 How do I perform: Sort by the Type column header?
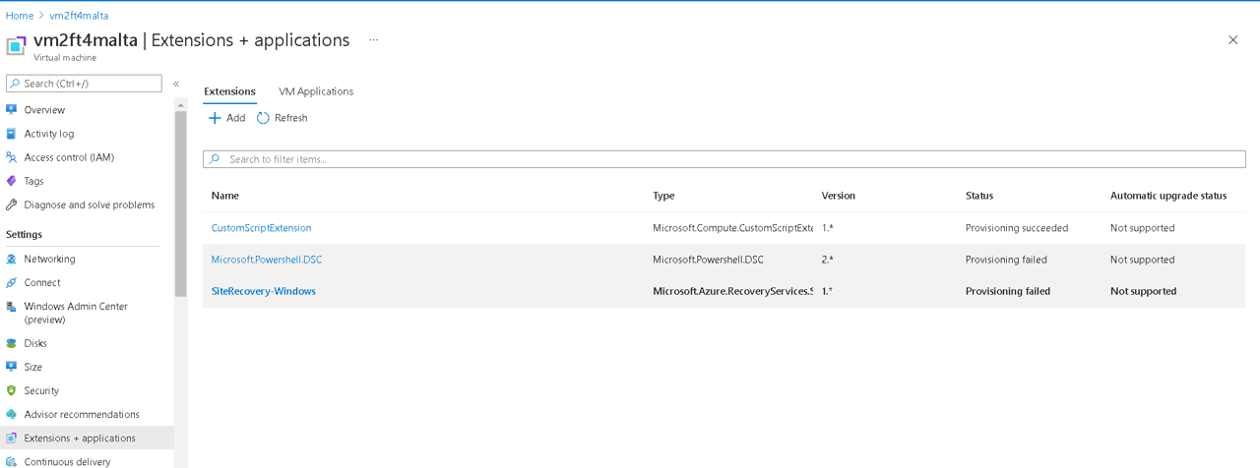[663, 196]
